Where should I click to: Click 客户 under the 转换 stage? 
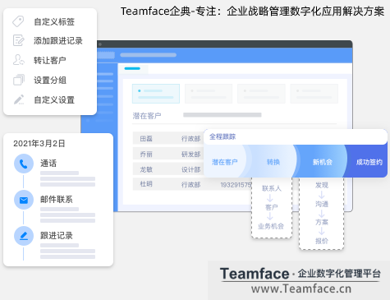pos(272,207)
